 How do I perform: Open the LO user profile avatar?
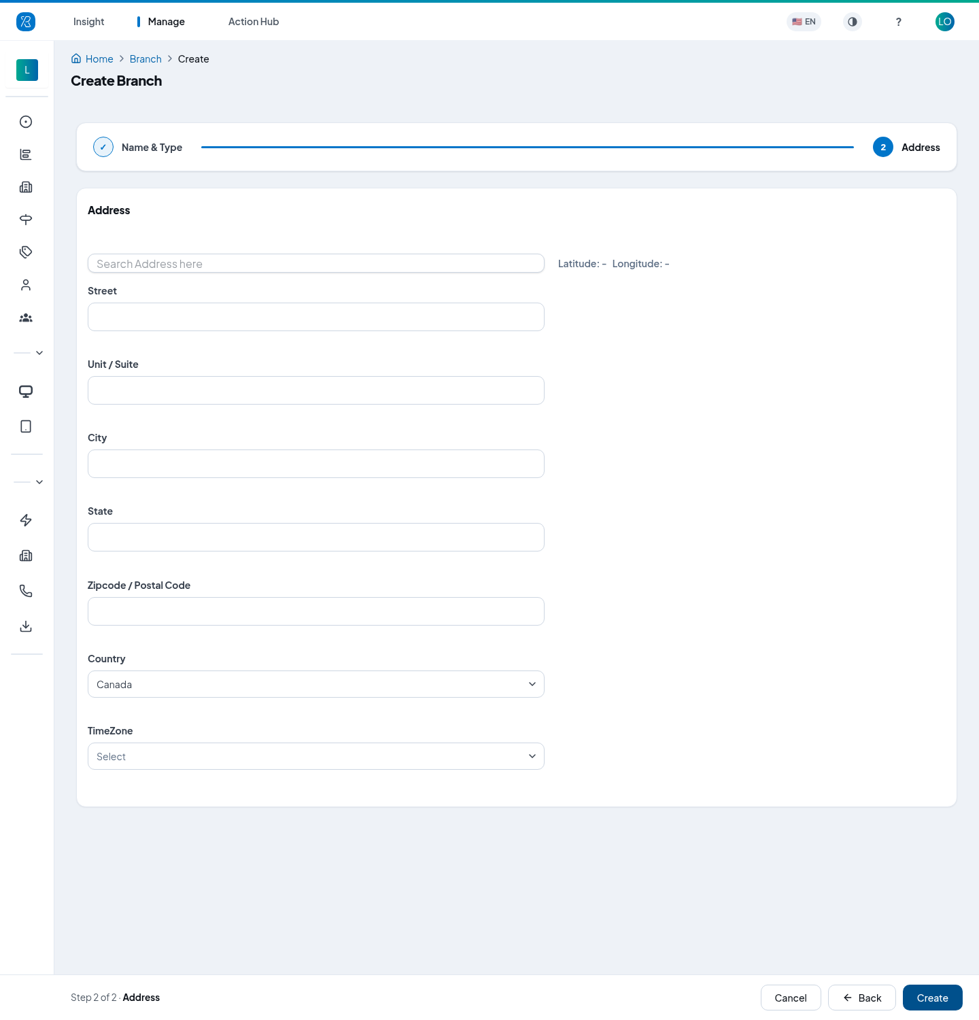(x=945, y=22)
